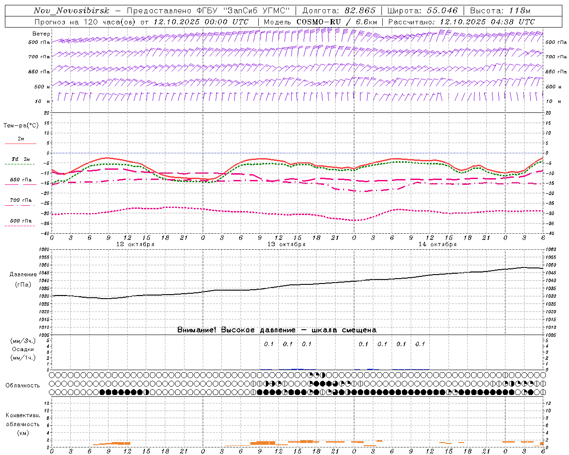Select the '(мм/1ч.)' precipitation unit label
This screenshot has width=569, height=455.
23,358
